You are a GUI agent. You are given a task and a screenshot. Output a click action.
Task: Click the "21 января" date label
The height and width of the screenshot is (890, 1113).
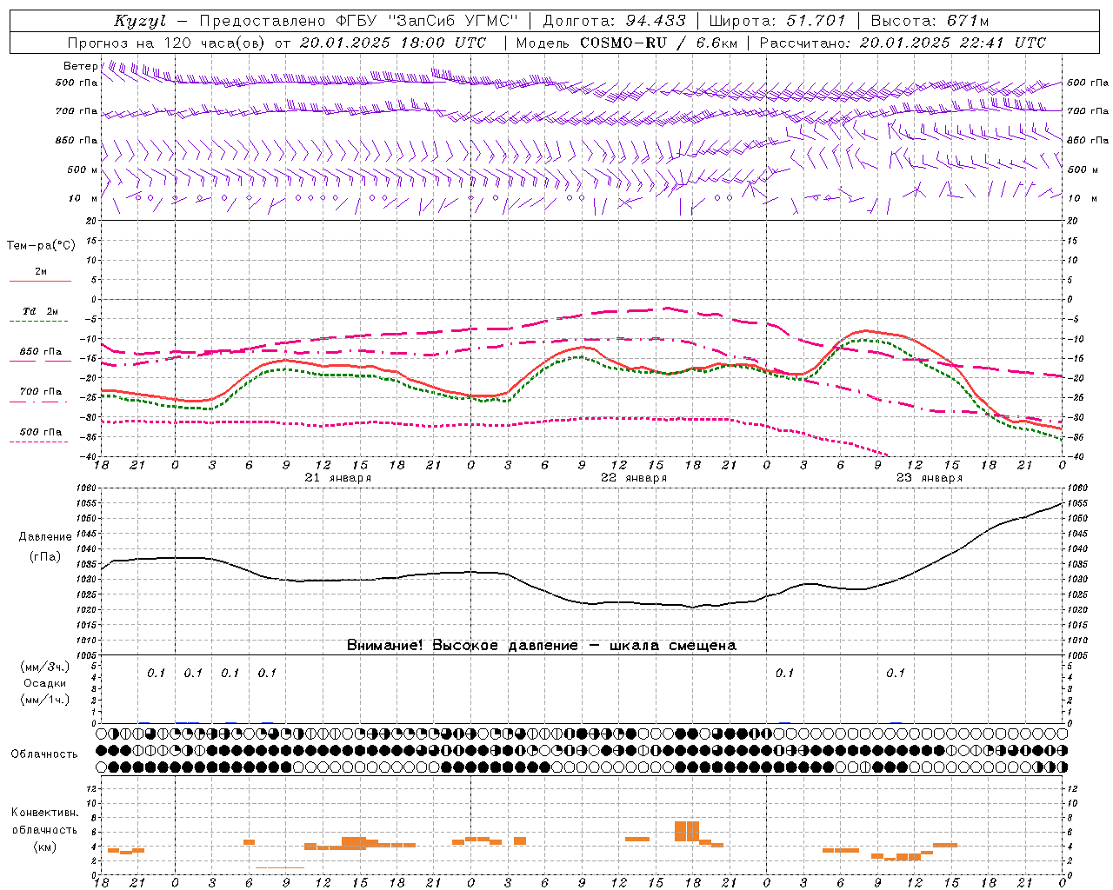pos(337,478)
